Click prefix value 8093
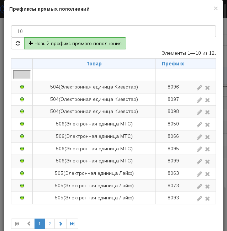Viewport: 227px width, 231px height. (x=173, y=198)
